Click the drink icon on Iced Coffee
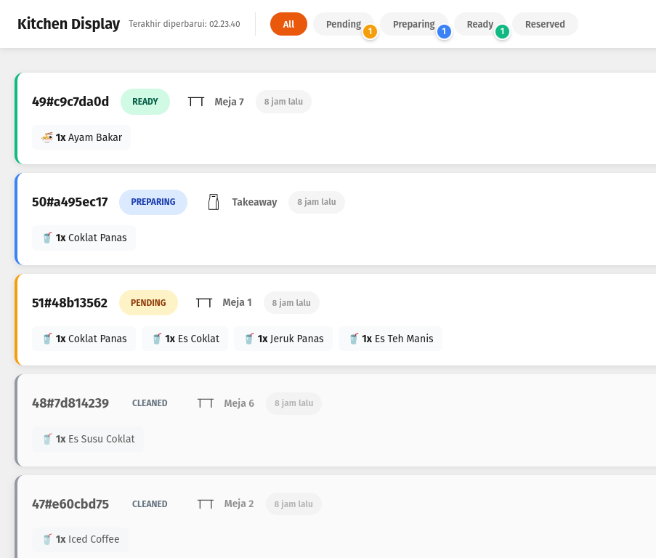The image size is (656, 558). click(x=47, y=539)
